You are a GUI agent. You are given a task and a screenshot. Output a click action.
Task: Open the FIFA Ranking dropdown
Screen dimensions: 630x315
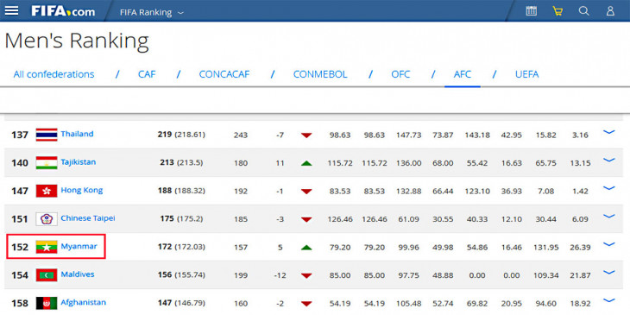tap(152, 12)
